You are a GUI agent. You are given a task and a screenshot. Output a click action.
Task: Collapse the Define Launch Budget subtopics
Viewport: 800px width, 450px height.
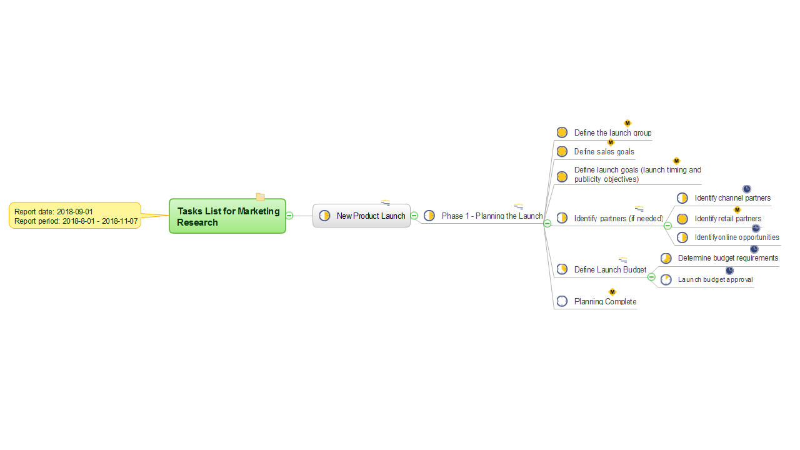651,277
